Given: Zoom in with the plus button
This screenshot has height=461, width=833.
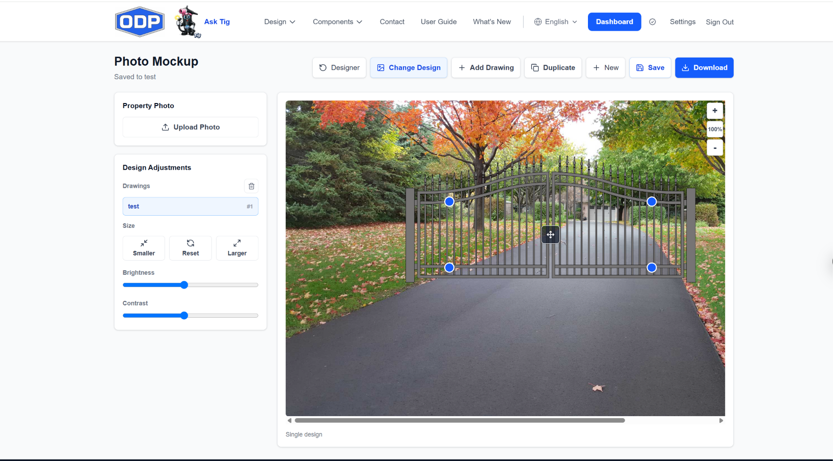Looking at the screenshot, I should tap(715, 111).
